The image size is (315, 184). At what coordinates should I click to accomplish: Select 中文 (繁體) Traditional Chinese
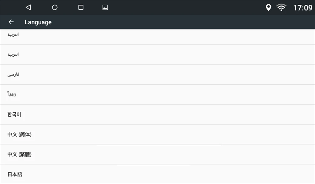coord(157,154)
